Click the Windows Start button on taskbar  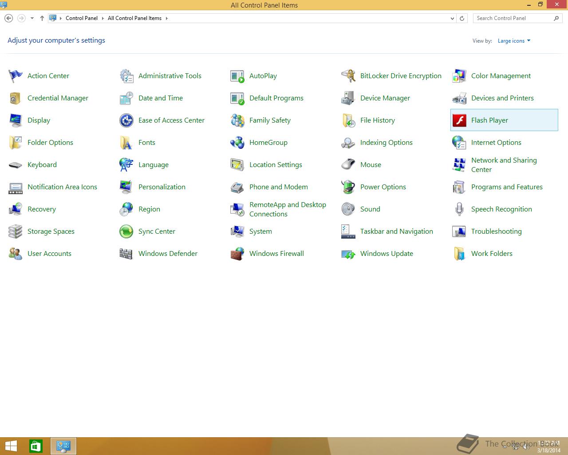(11, 446)
